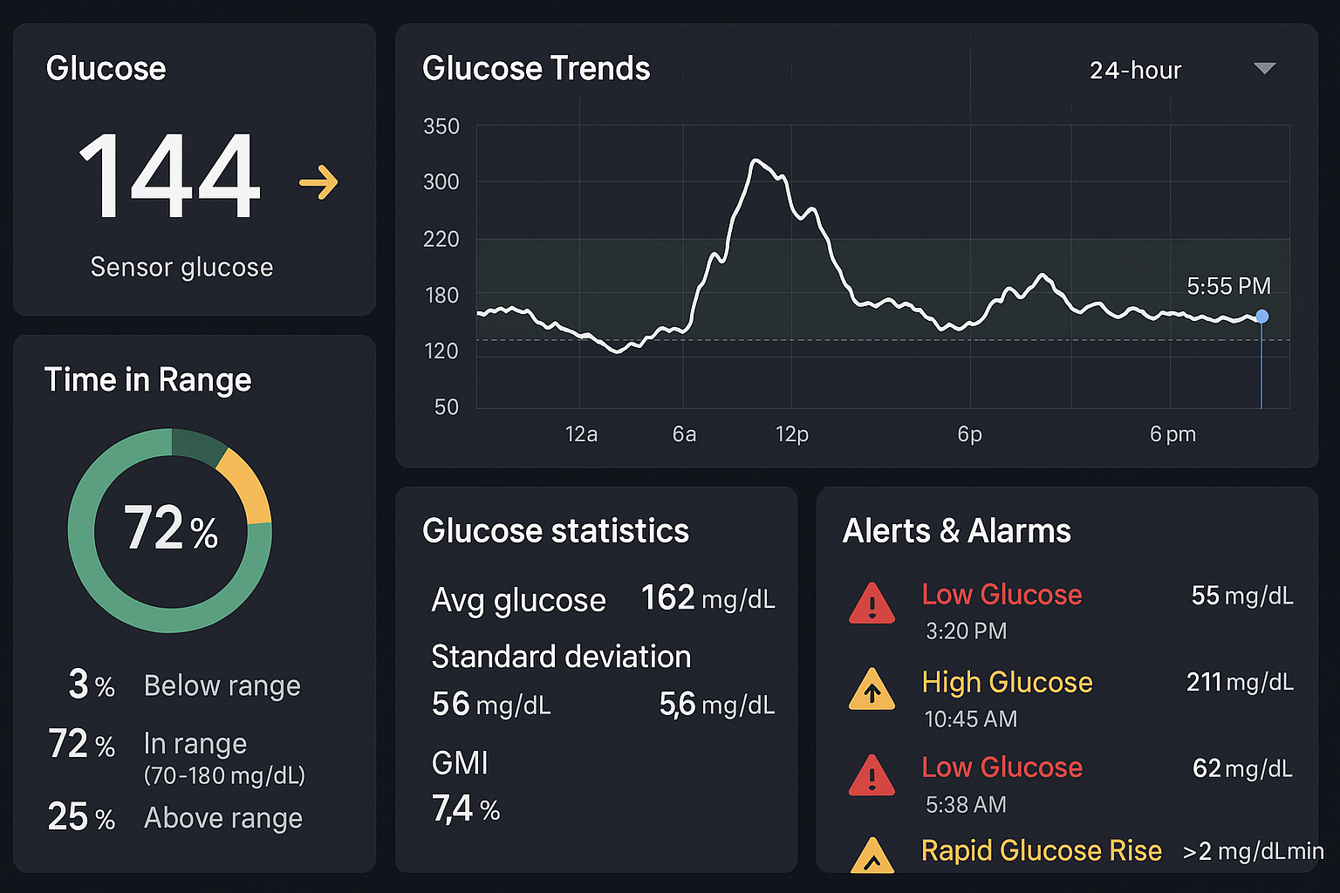The image size is (1340, 893).
Task: Toggle the Low Glucose alert entry
Action: pos(1002,595)
